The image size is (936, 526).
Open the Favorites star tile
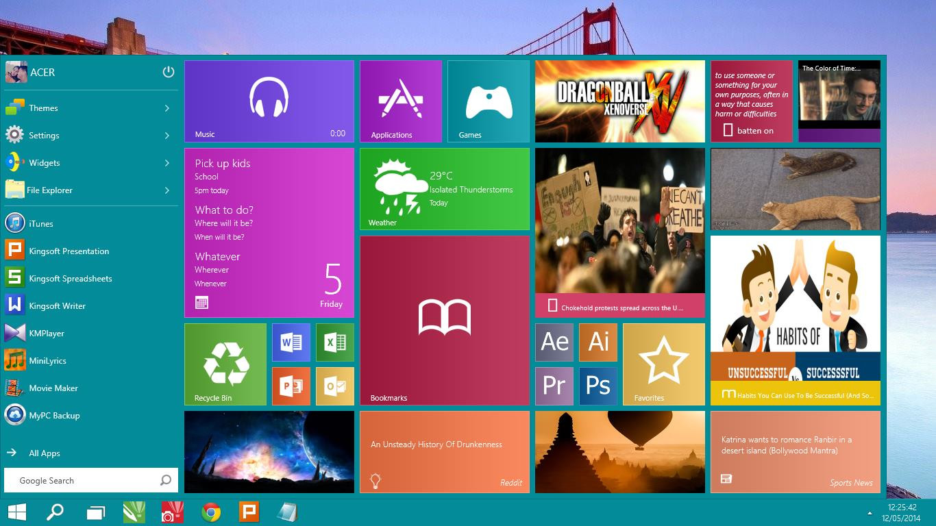664,364
